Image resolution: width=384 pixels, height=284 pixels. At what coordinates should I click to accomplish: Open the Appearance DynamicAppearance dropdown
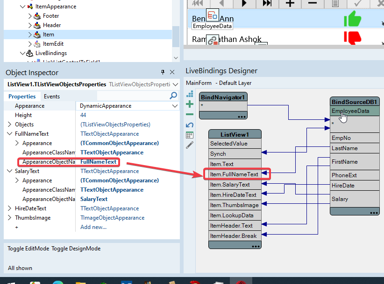click(175, 106)
